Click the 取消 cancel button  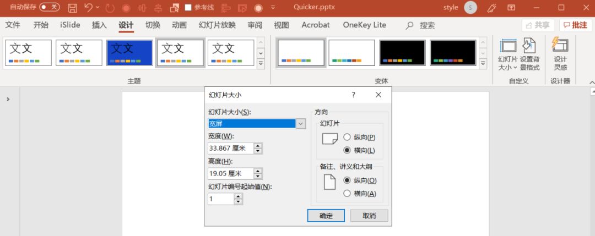click(x=369, y=216)
